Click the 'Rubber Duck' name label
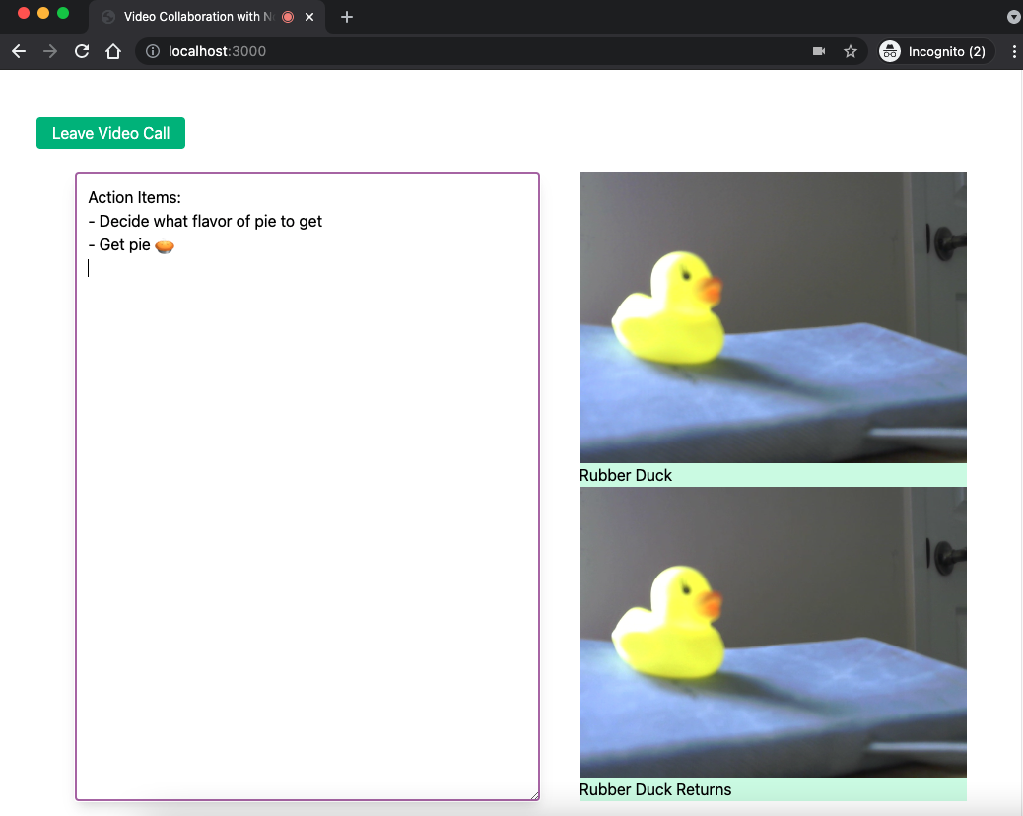 626,476
